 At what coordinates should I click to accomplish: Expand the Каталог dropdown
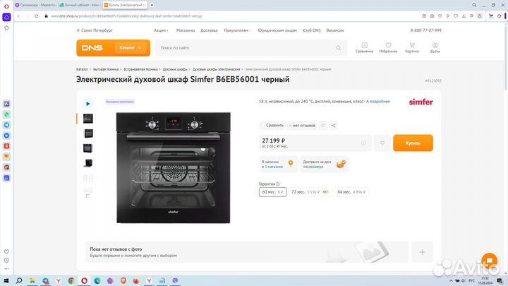(131, 48)
